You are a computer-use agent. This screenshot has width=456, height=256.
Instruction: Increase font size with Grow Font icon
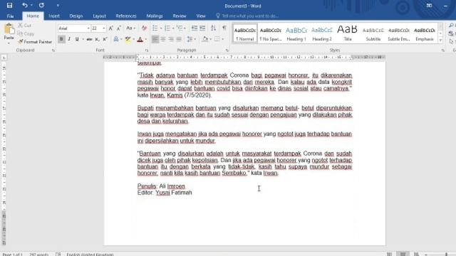111,28
